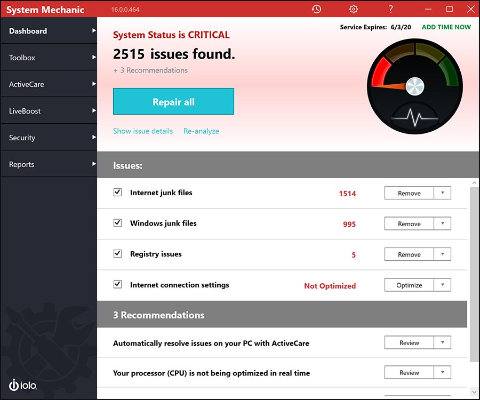Open Security section
Viewport: 480px width, 400px height.
(49, 137)
